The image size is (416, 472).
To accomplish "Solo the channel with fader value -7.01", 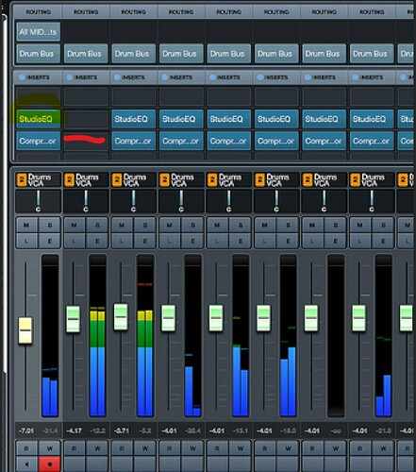I will tap(49, 225).
